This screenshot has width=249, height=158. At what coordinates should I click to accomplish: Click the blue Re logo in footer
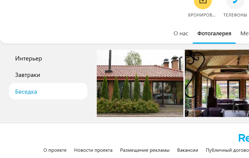(244, 138)
